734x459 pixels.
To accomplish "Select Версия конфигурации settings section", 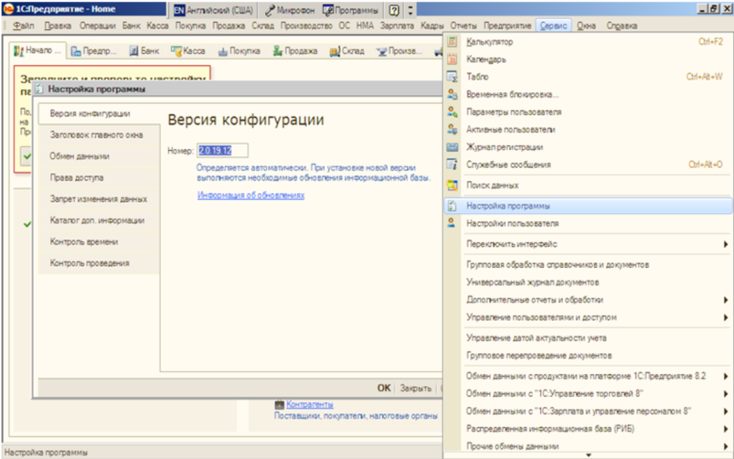I will tap(98, 113).
